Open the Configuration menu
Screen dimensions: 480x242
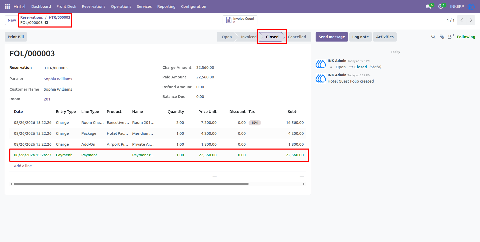point(194,6)
